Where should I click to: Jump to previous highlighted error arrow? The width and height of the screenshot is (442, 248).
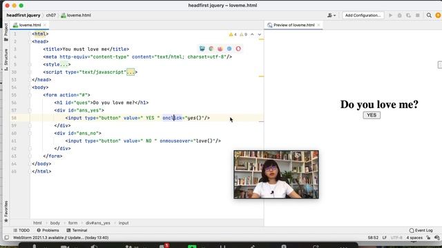tap(252, 34)
